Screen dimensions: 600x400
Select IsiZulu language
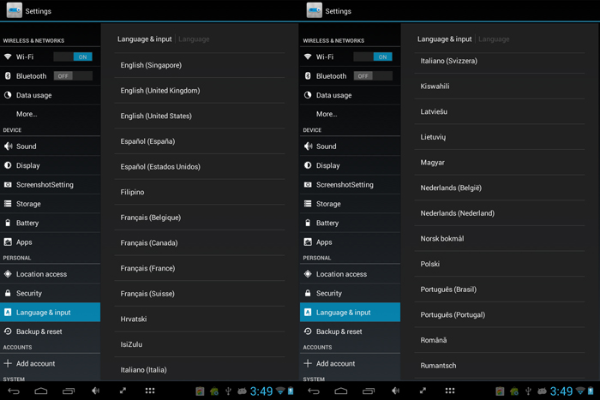click(x=200, y=344)
